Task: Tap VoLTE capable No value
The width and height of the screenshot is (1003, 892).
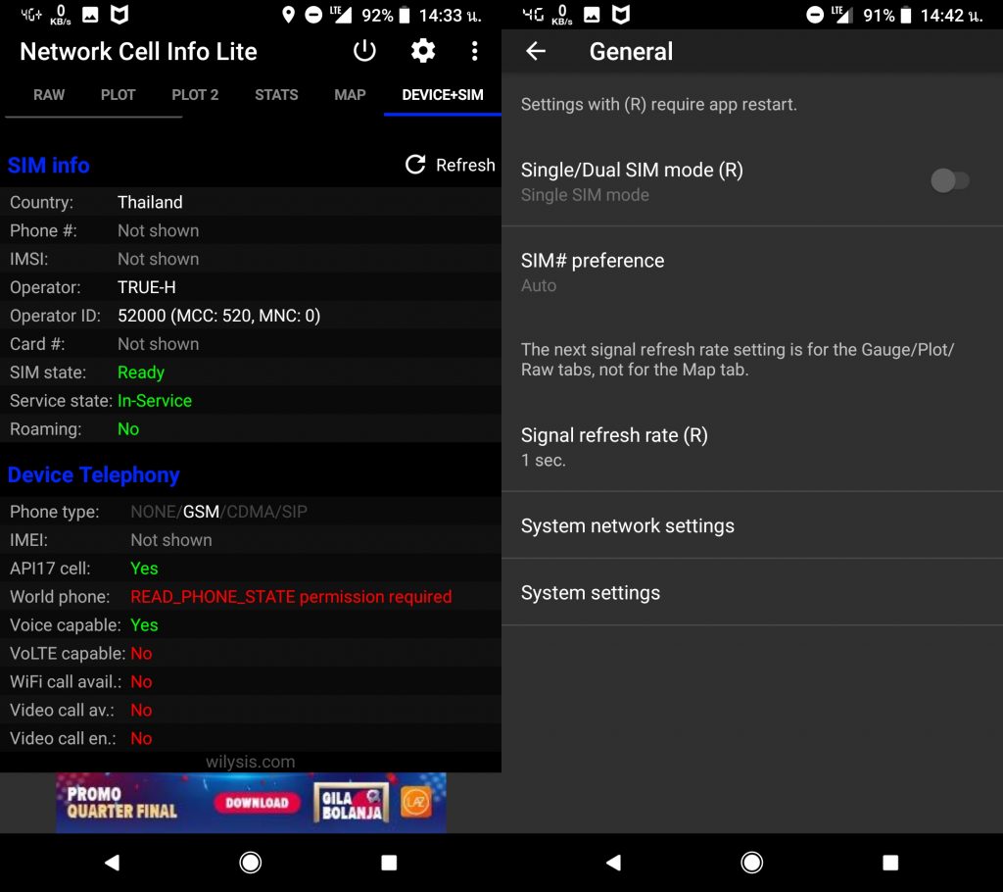Action: tap(141, 653)
